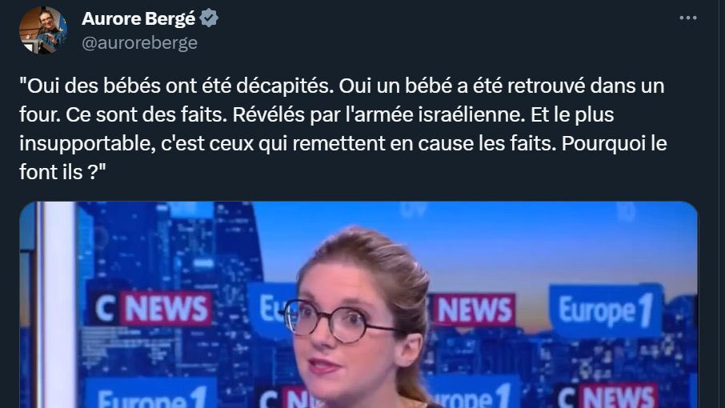Open the three-dot more options menu
Screen dimensions: 725x408
click(688, 18)
